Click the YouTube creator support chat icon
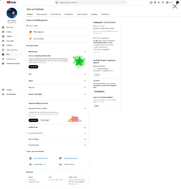181x189 pixels. click(x=60, y=158)
